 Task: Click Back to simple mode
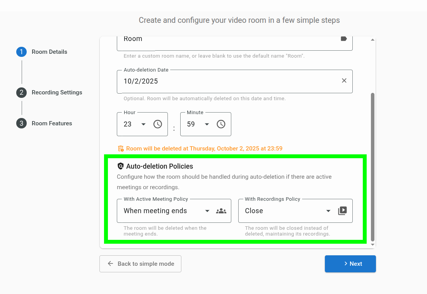(x=140, y=264)
